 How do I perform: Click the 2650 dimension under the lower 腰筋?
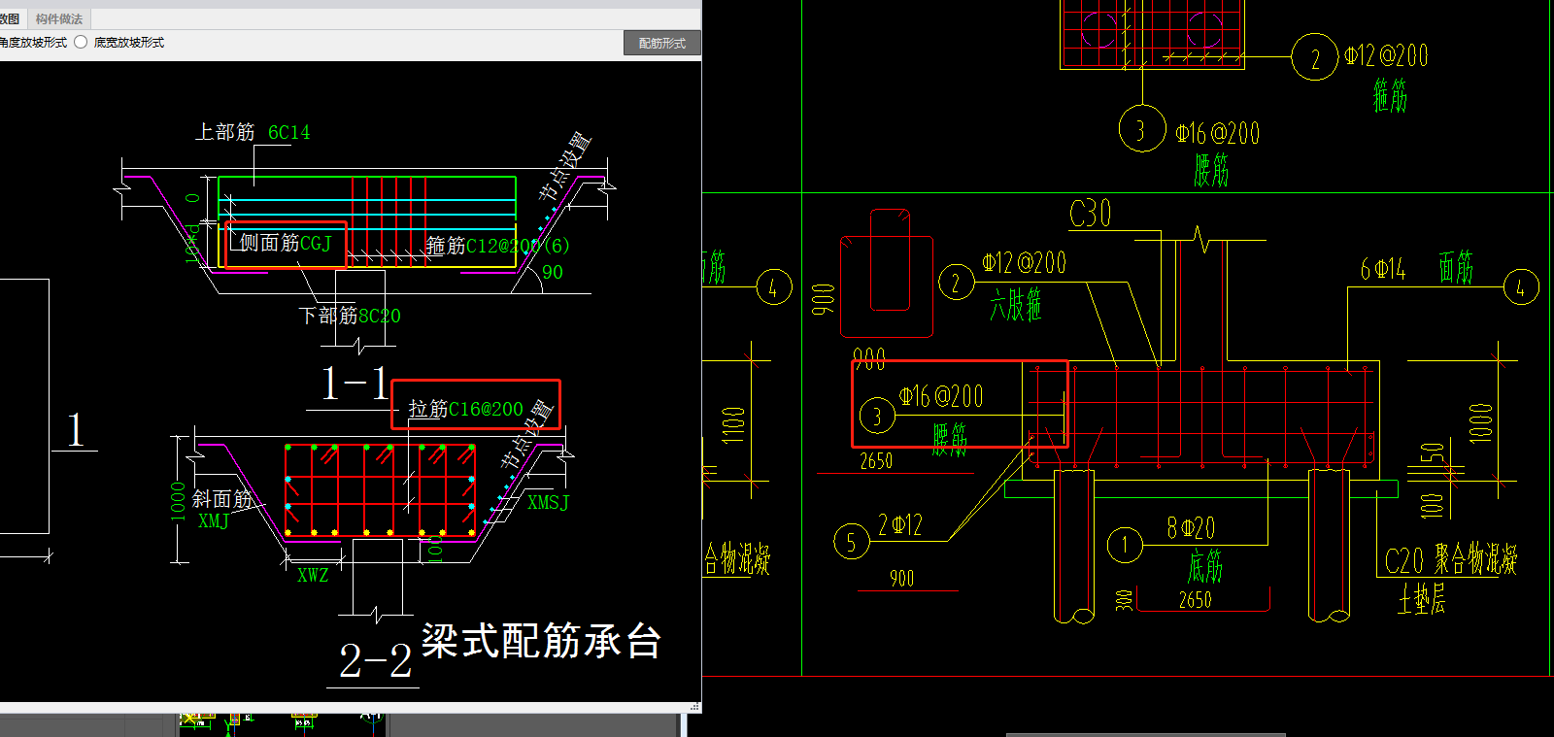(876, 461)
